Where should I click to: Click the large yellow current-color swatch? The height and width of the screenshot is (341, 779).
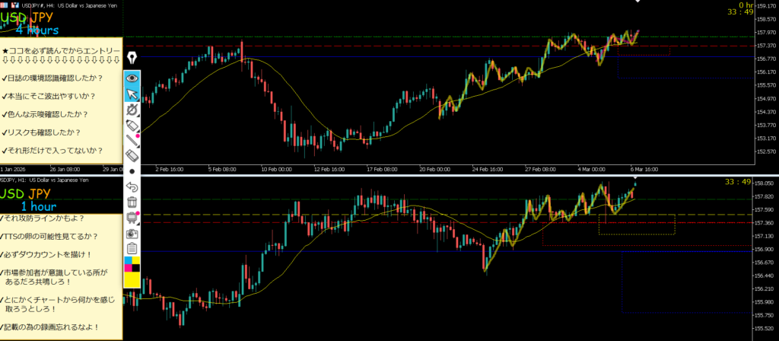[x=132, y=280]
